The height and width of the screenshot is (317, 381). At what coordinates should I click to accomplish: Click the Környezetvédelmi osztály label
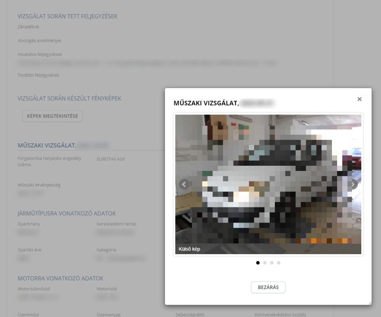(280, 314)
